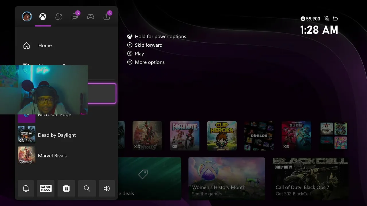The image size is (367, 206).
Task: Click the Home house icon
Action: coord(26,45)
